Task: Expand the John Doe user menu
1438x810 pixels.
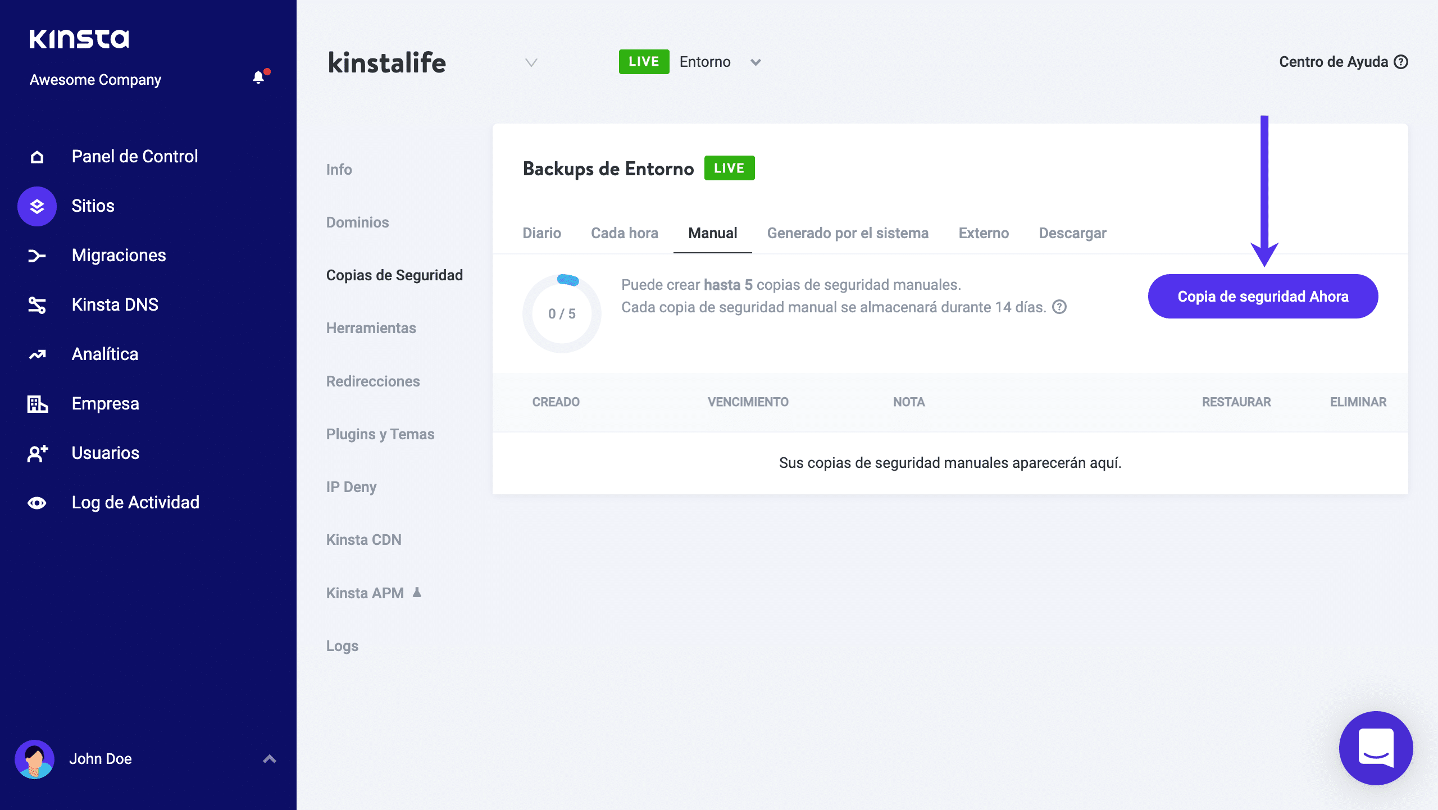Action: [x=270, y=759]
